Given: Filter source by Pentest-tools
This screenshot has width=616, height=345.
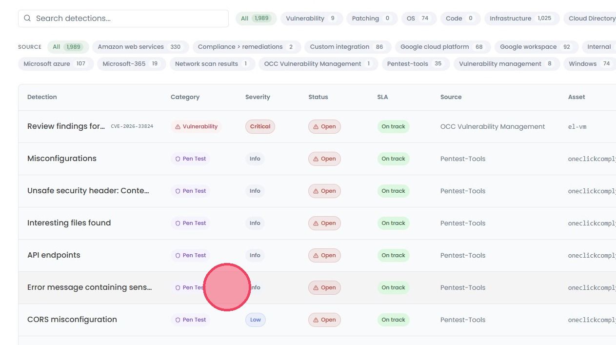Looking at the screenshot, I should click(416, 64).
